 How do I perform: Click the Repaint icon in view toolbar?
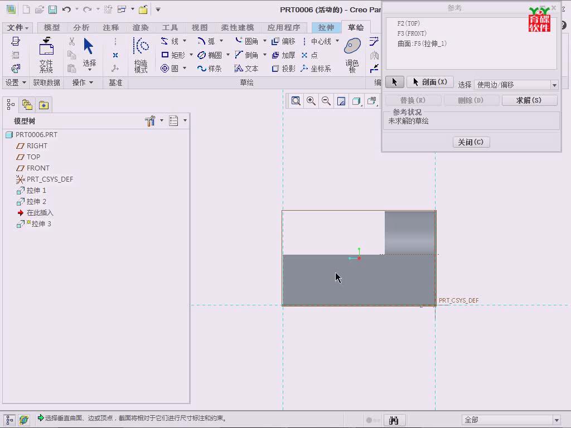coord(341,101)
